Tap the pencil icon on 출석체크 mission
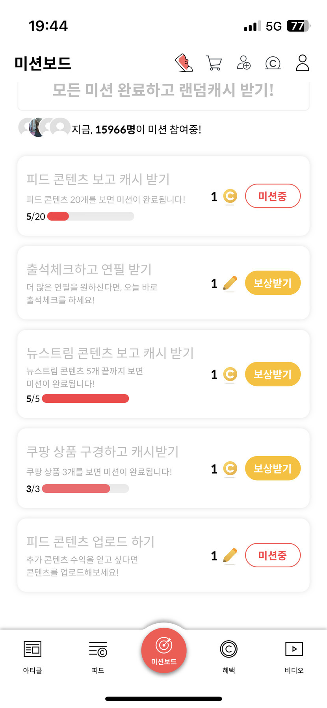 (230, 283)
